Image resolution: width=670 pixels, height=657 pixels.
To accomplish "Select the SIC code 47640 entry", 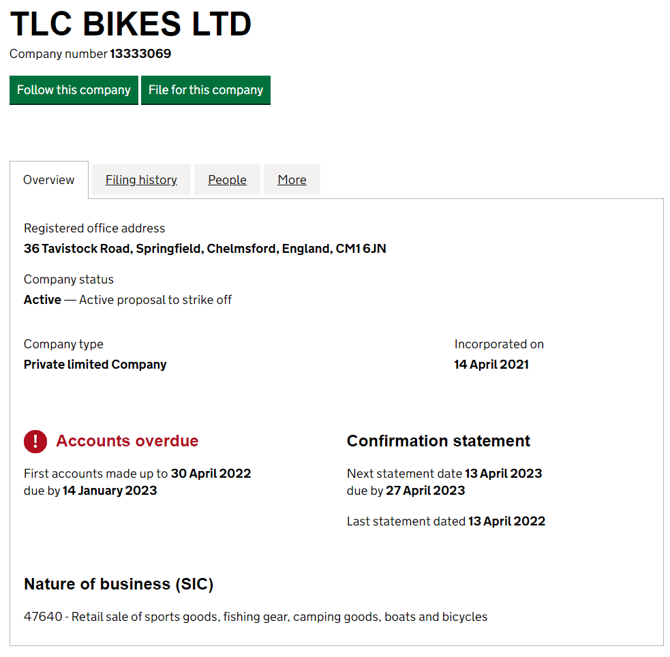I will coord(256,616).
